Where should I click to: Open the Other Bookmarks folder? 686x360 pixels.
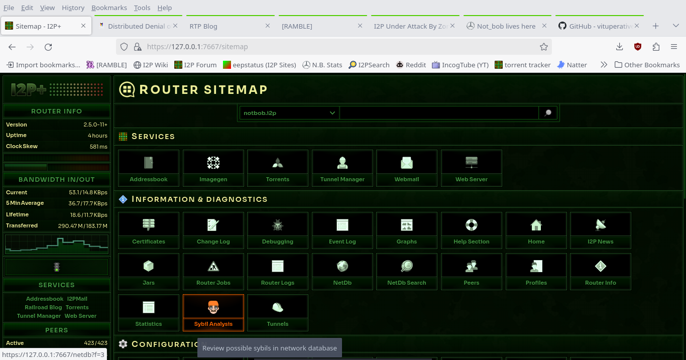(x=647, y=65)
